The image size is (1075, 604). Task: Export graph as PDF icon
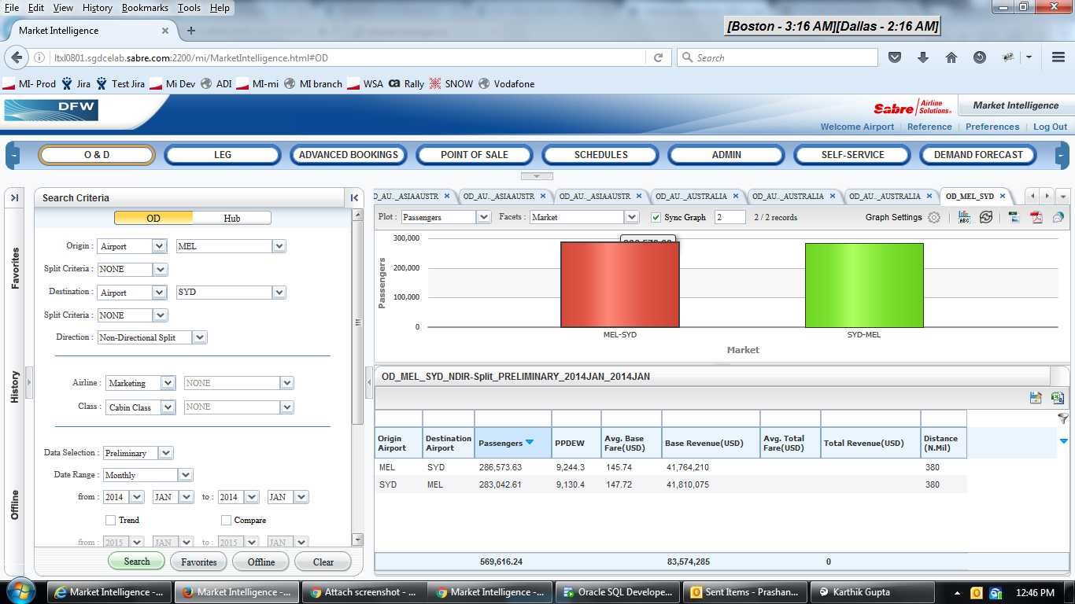[1036, 218]
